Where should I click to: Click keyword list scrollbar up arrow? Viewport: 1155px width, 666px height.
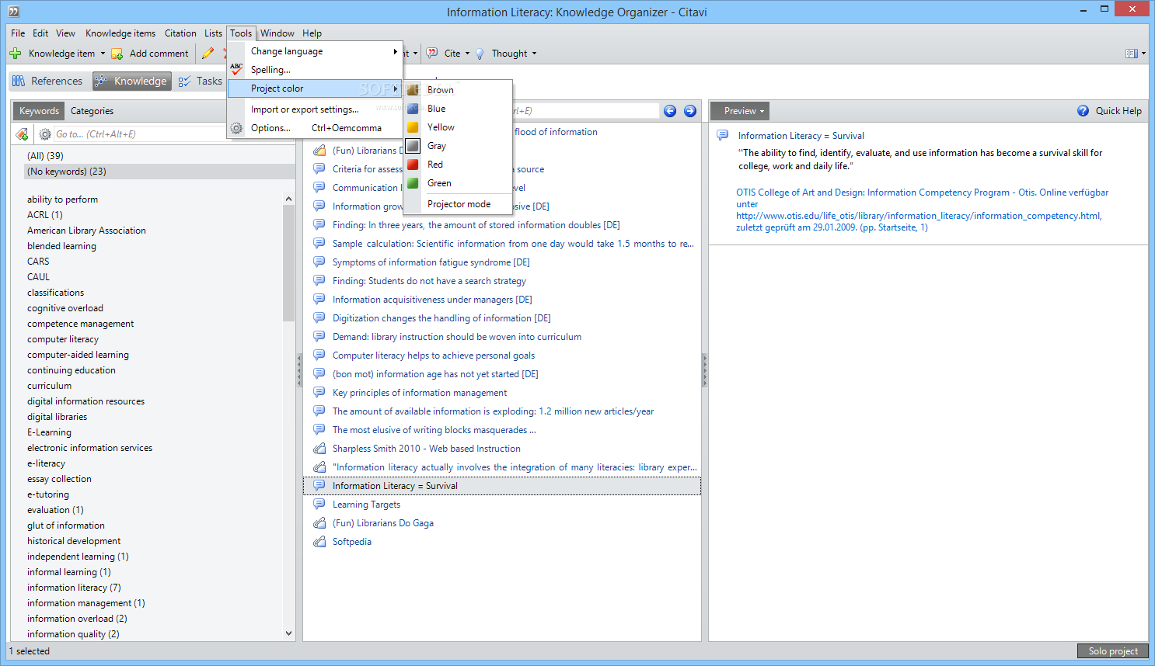(x=289, y=199)
